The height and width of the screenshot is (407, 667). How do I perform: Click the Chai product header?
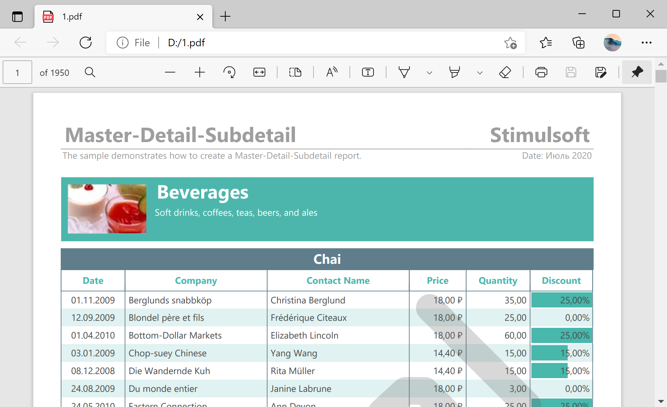327,259
